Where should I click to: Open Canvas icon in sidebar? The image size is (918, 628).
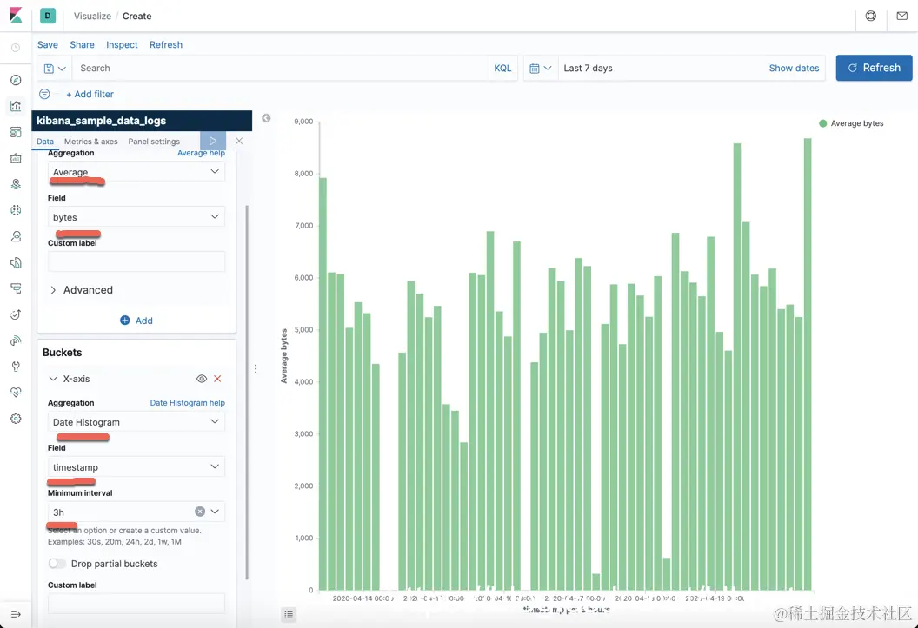(x=16, y=158)
